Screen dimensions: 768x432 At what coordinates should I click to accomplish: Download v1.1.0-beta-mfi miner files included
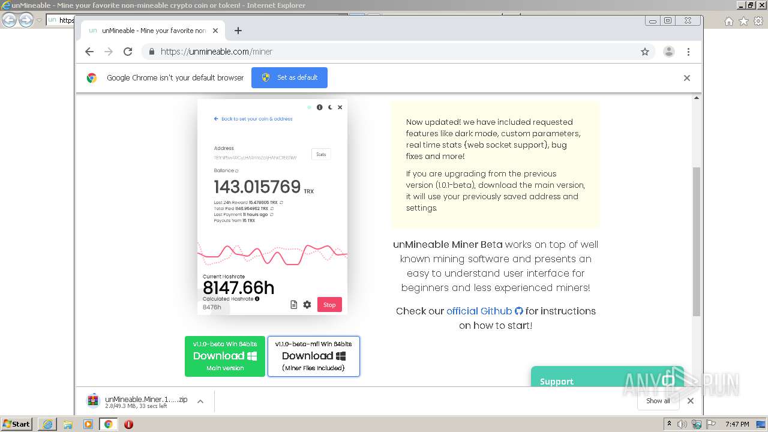tap(314, 356)
